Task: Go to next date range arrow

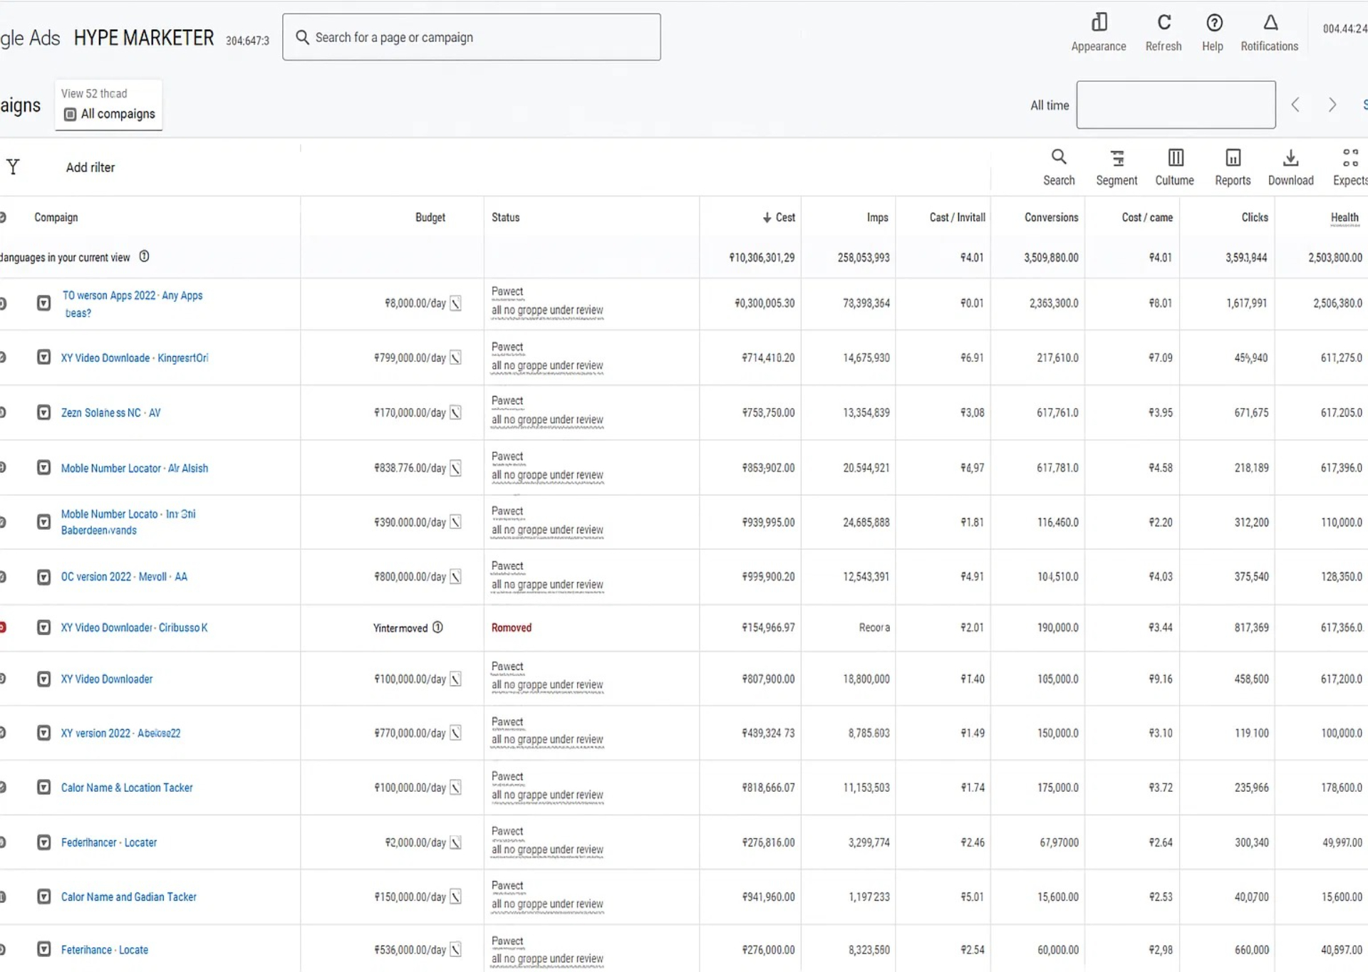Action: point(1332,105)
